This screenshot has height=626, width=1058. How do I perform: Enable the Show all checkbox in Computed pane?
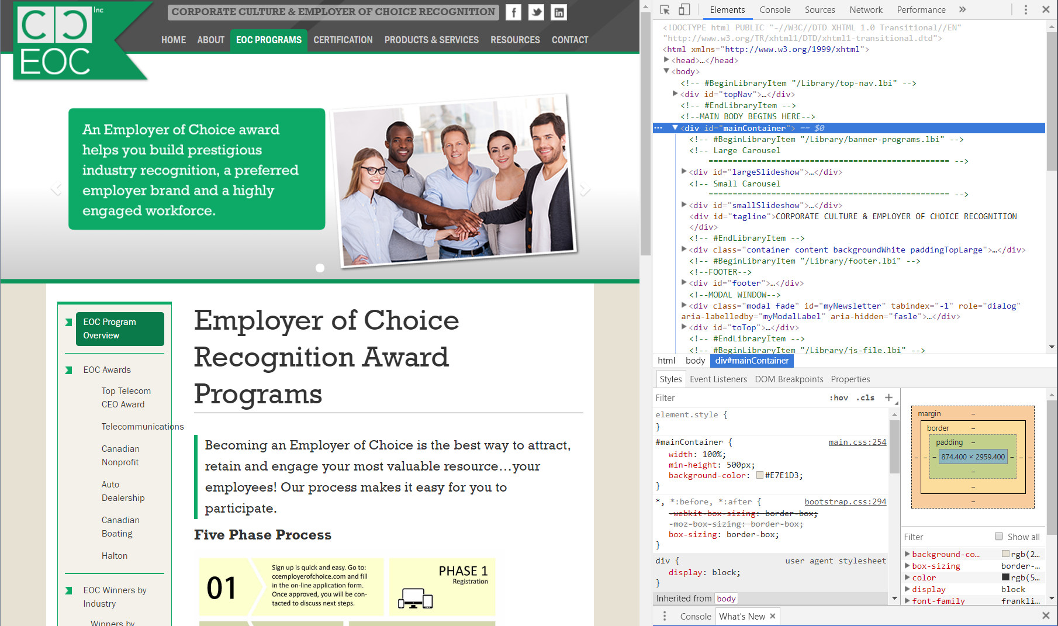tap(1000, 537)
